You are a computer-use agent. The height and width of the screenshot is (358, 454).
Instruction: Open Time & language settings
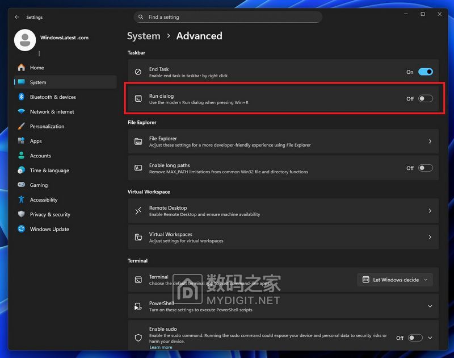[65, 170]
